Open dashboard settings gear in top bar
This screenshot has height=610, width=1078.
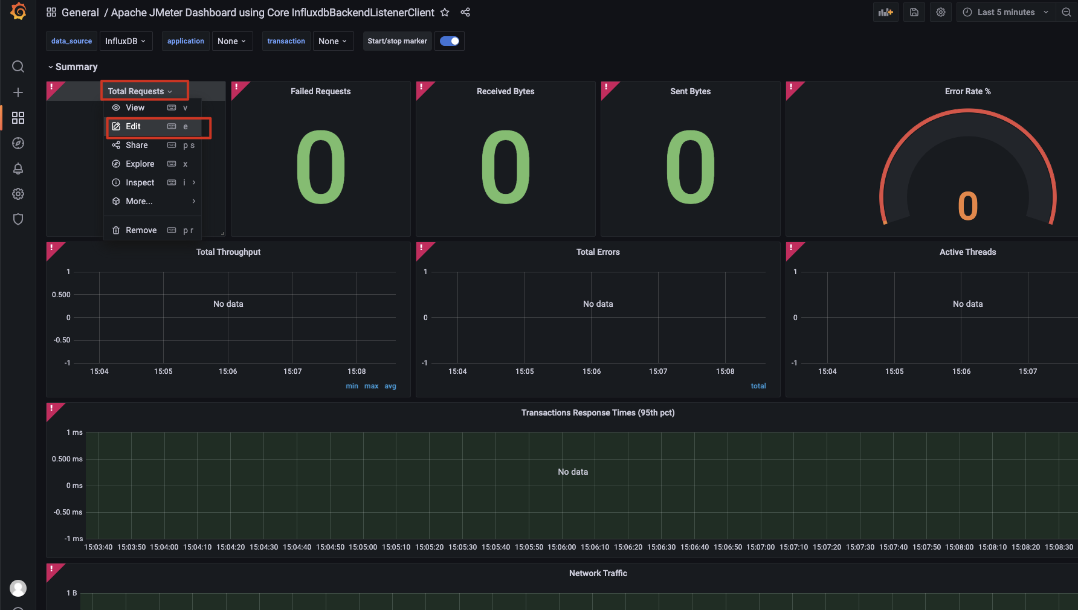(941, 12)
